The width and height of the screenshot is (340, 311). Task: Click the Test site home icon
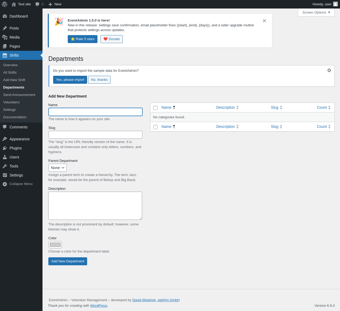click(x=14, y=4)
